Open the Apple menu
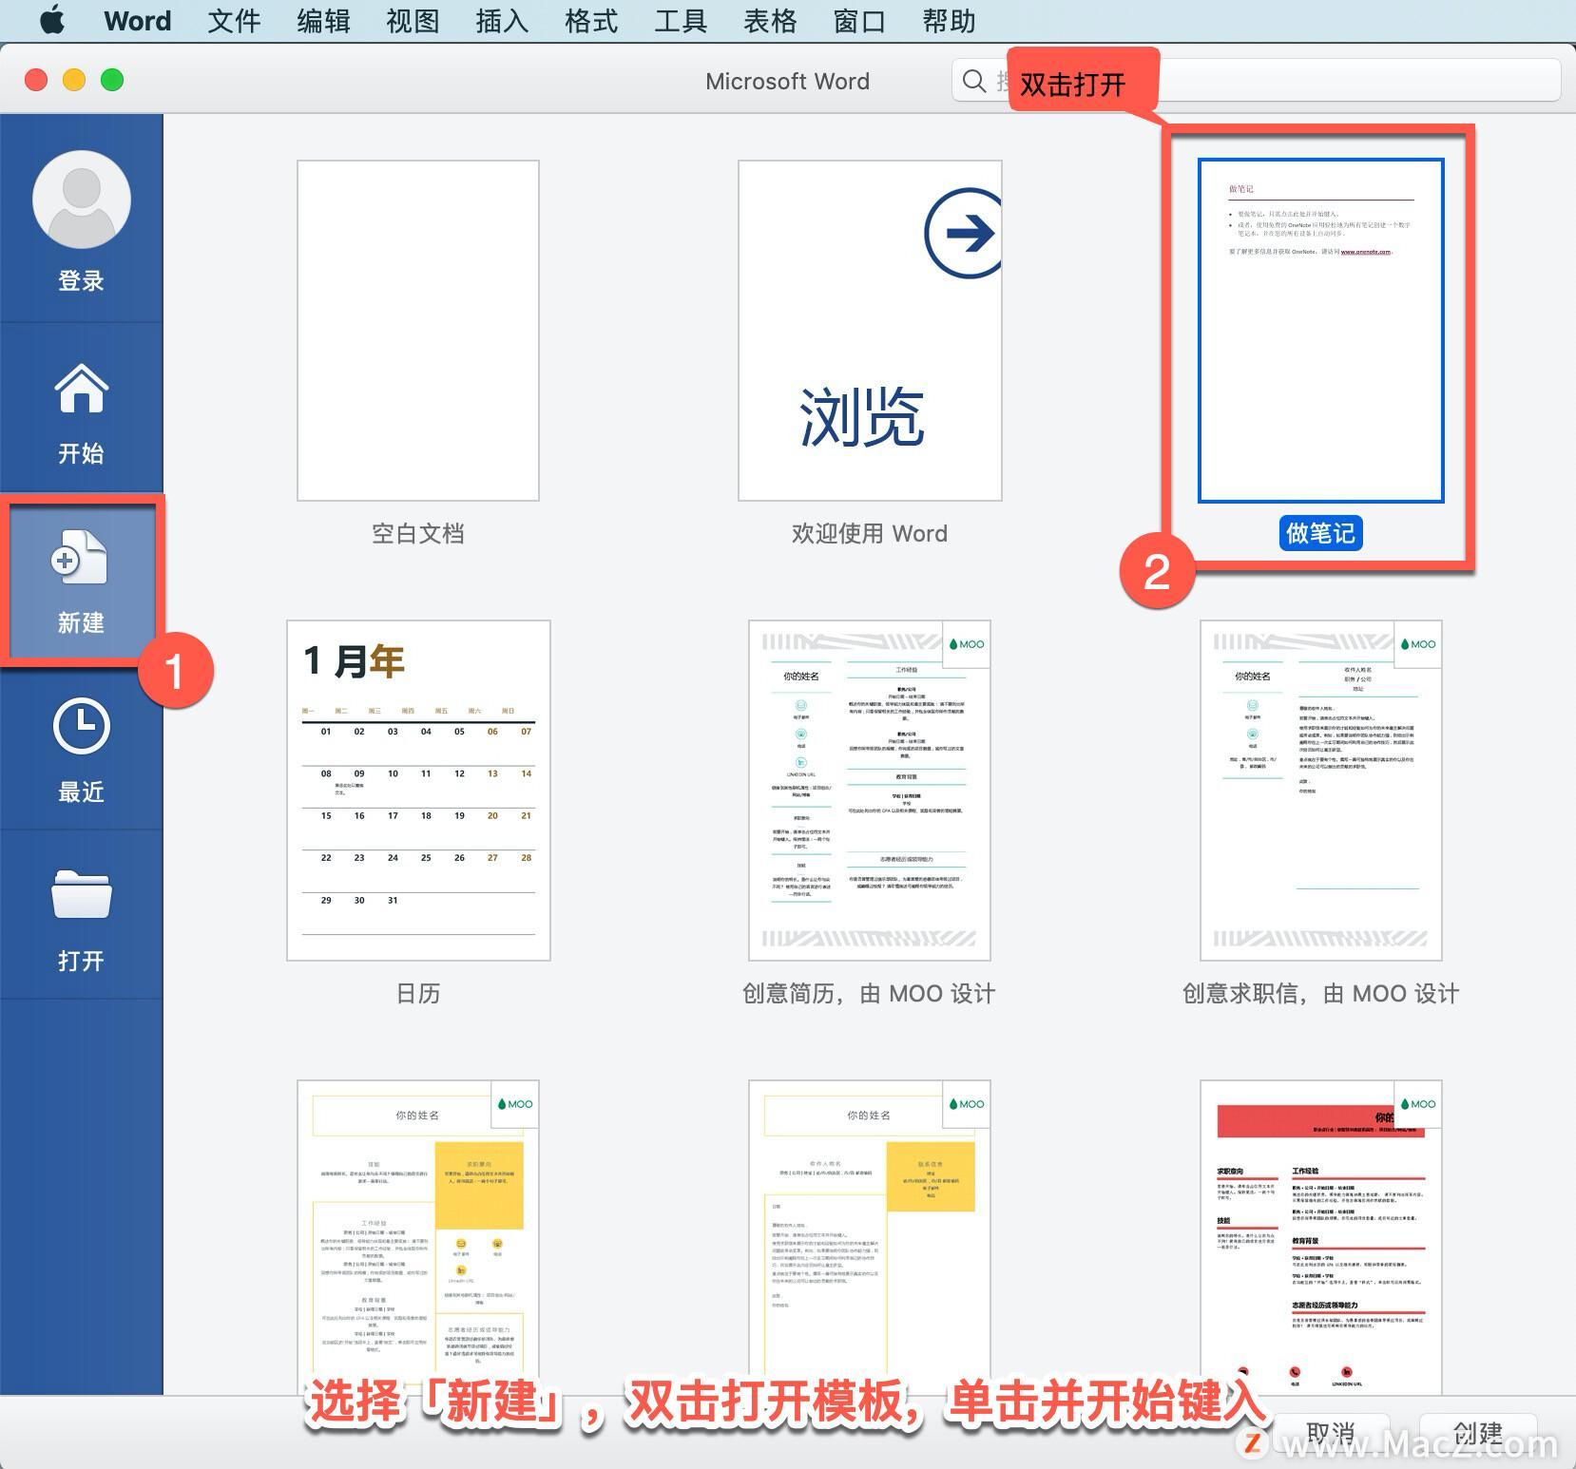Viewport: 1576px width, 1469px height. point(52,20)
